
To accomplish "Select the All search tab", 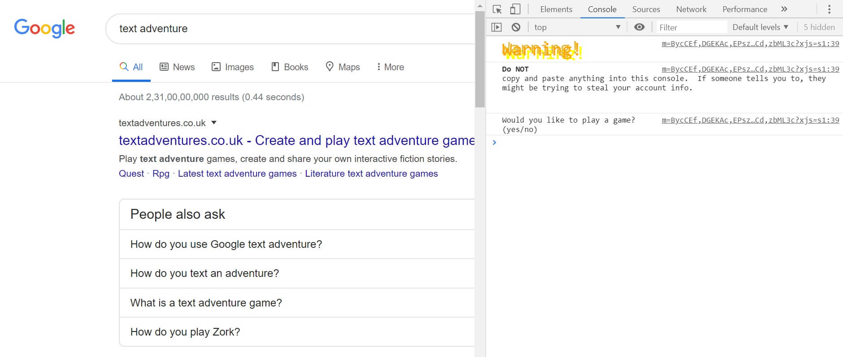I will [131, 67].
